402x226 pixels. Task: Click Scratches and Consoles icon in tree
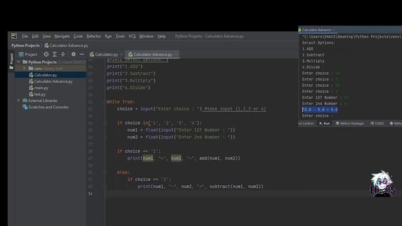coord(25,107)
